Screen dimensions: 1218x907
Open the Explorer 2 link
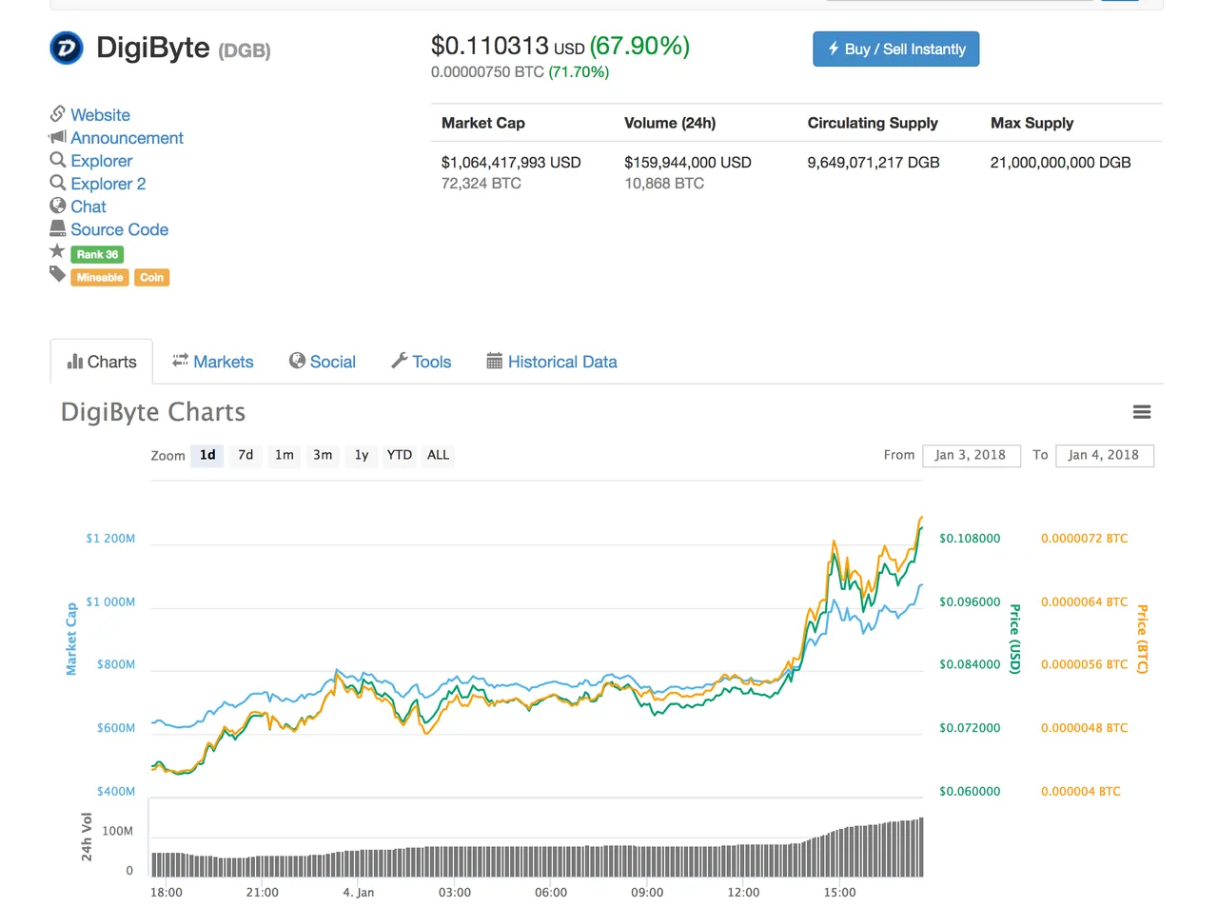click(108, 184)
